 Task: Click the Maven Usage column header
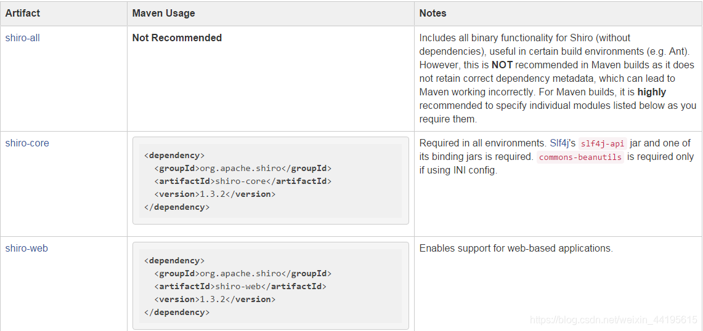(164, 14)
